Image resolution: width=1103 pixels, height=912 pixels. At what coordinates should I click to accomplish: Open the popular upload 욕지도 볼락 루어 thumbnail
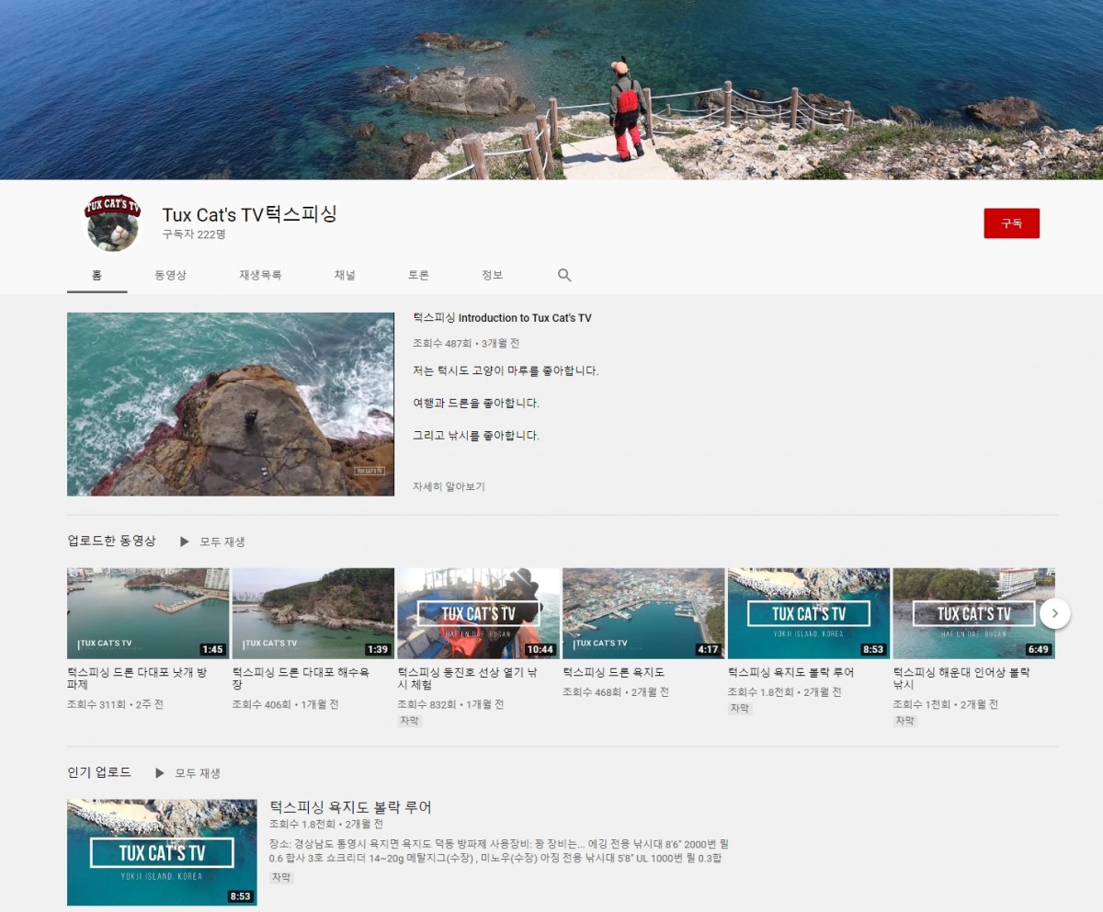pyautogui.click(x=162, y=852)
